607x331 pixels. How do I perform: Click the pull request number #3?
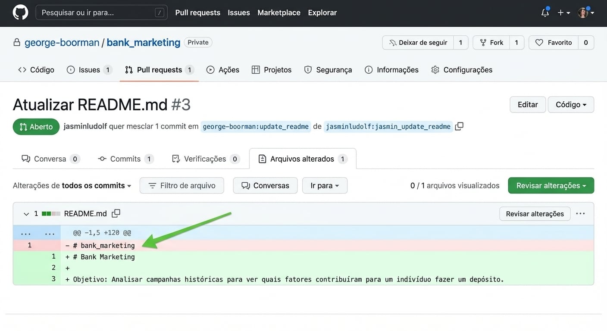pos(181,105)
